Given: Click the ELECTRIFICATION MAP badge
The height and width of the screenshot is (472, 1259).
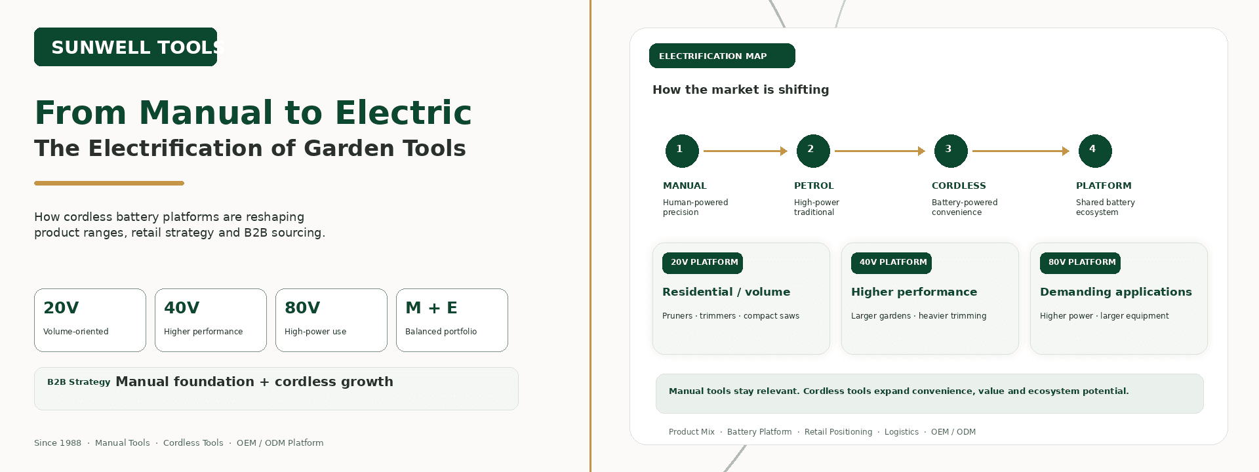Looking at the screenshot, I should point(722,56).
